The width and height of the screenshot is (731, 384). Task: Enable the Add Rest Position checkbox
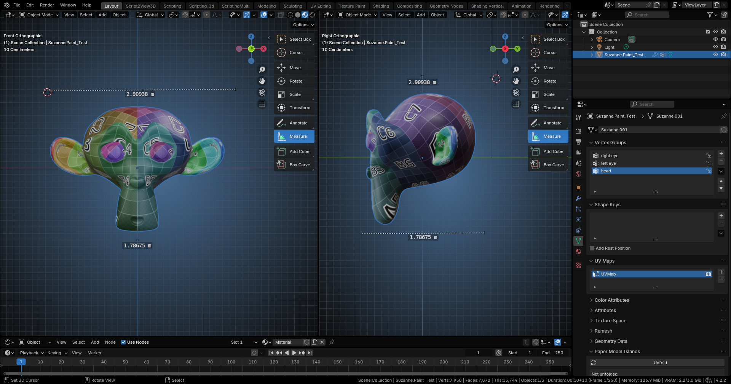click(x=592, y=248)
